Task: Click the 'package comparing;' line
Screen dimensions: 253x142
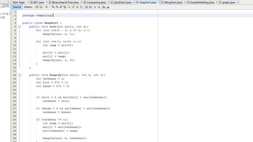Action: [38, 15]
